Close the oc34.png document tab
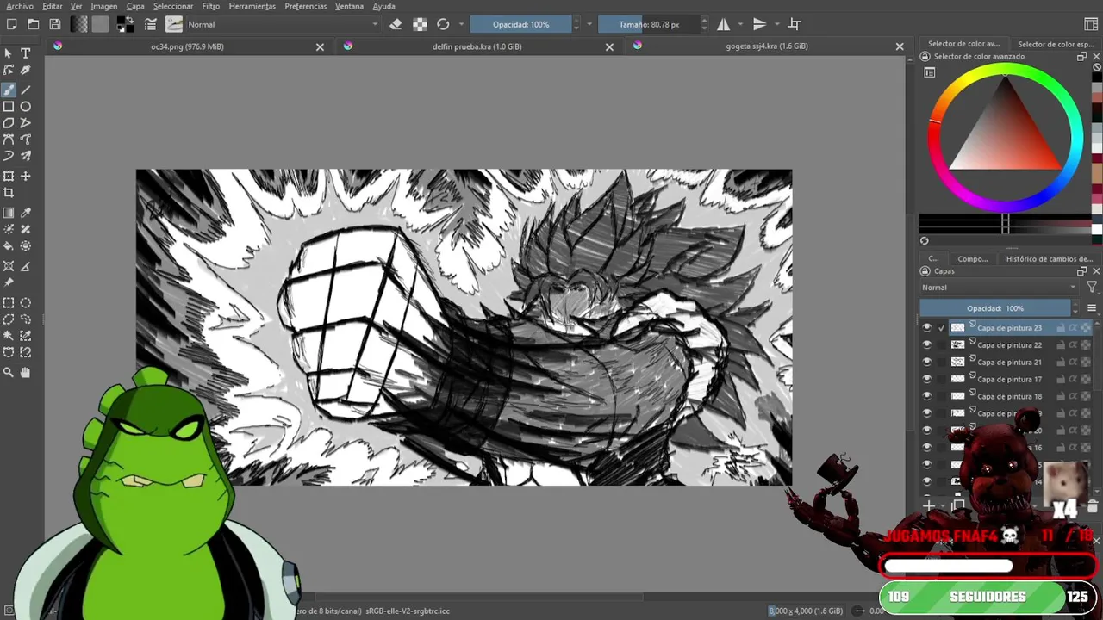Screen dimensions: 1103x620 pyautogui.click(x=320, y=47)
